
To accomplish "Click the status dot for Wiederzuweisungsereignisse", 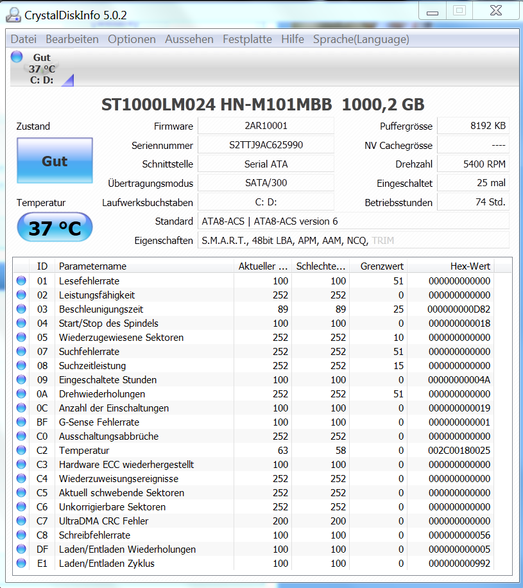I will (x=21, y=478).
